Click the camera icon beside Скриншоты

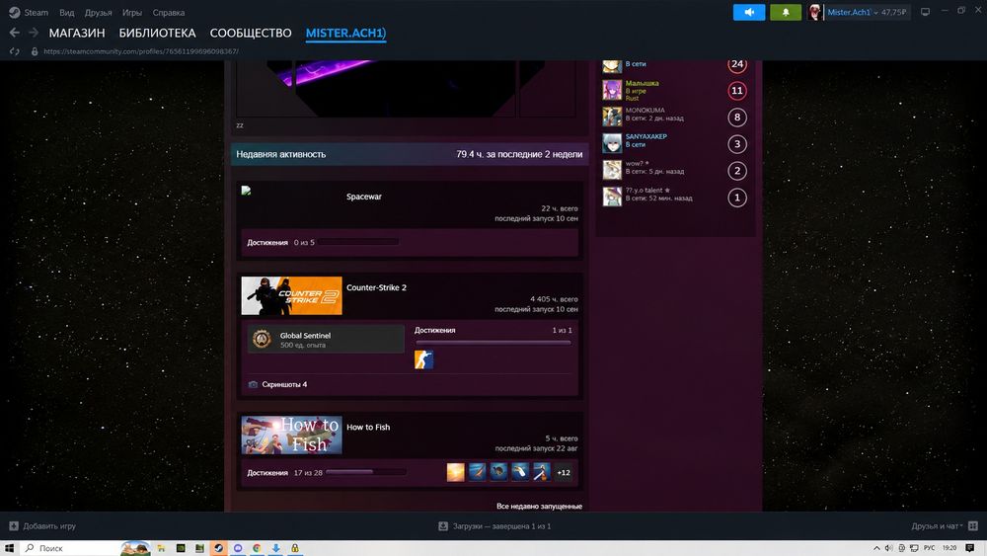pos(253,384)
